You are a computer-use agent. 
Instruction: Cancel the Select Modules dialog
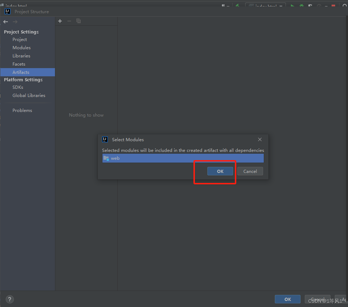click(250, 172)
